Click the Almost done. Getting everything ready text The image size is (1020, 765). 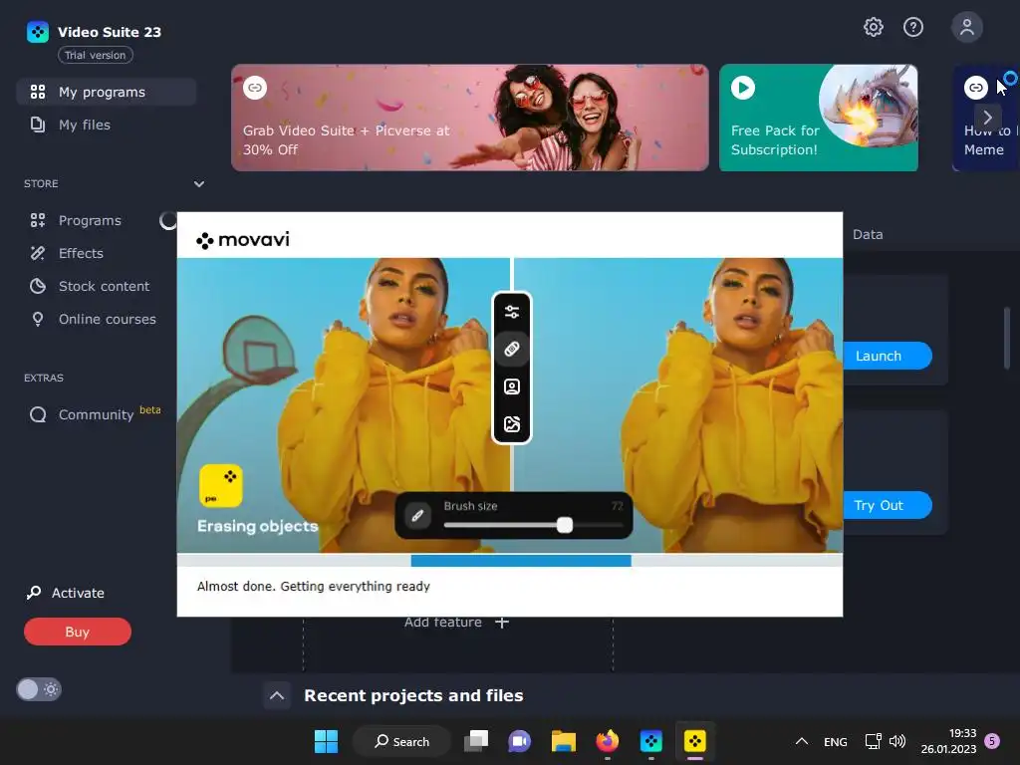pos(314,586)
